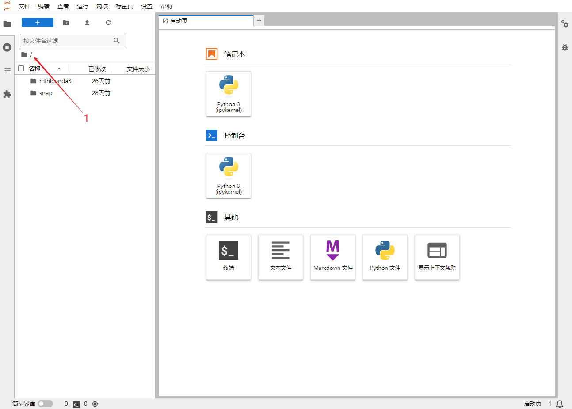Toggle the 简易界面 simple mode switch
Image resolution: width=572 pixels, height=409 pixels.
point(45,404)
